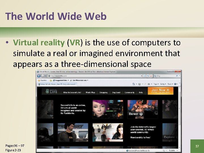Open Suggested Sites dropdown
204x153 pixels.
(x=61, y=80)
